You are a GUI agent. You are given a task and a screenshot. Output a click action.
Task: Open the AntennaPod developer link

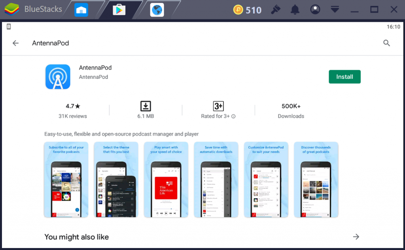click(x=93, y=77)
